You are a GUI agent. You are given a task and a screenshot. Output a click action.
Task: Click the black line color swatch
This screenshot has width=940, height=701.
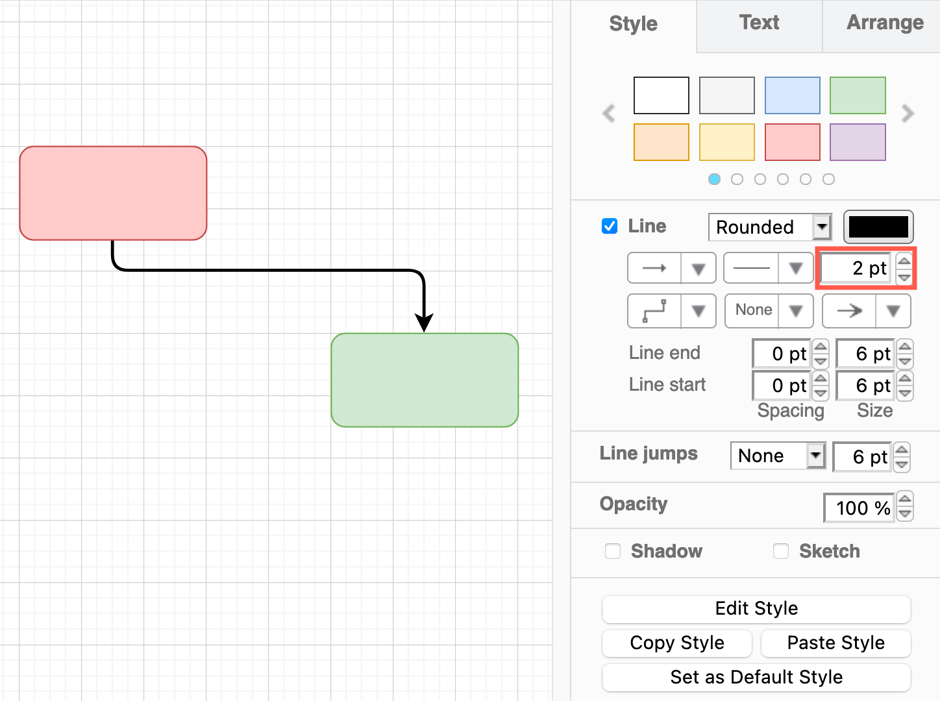(x=878, y=227)
